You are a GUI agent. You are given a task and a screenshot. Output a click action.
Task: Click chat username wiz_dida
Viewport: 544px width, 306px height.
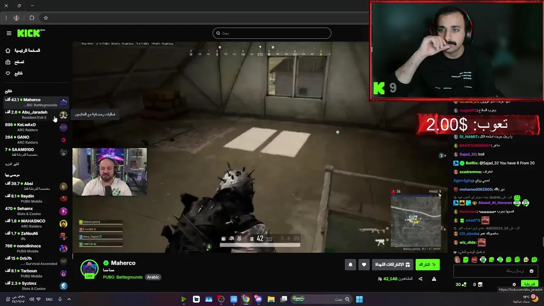[x=467, y=243]
